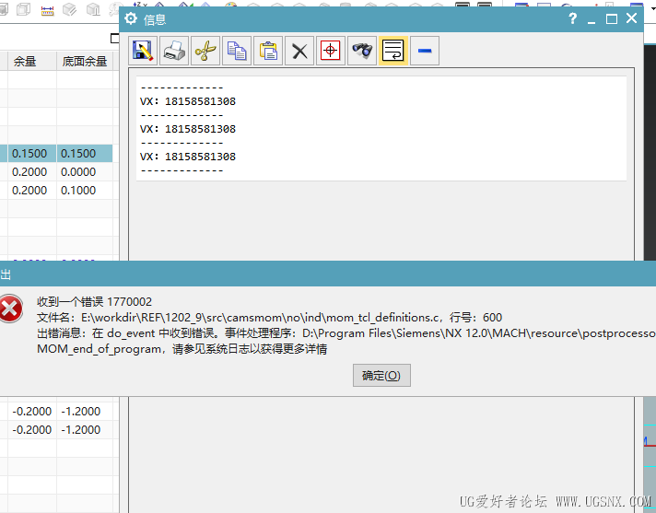Click the 确定(O) button in error dialog
The height and width of the screenshot is (513, 656).
tap(381, 376)
